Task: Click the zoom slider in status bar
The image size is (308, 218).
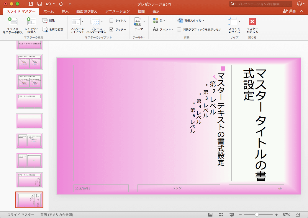Action: tap(257, 214)
